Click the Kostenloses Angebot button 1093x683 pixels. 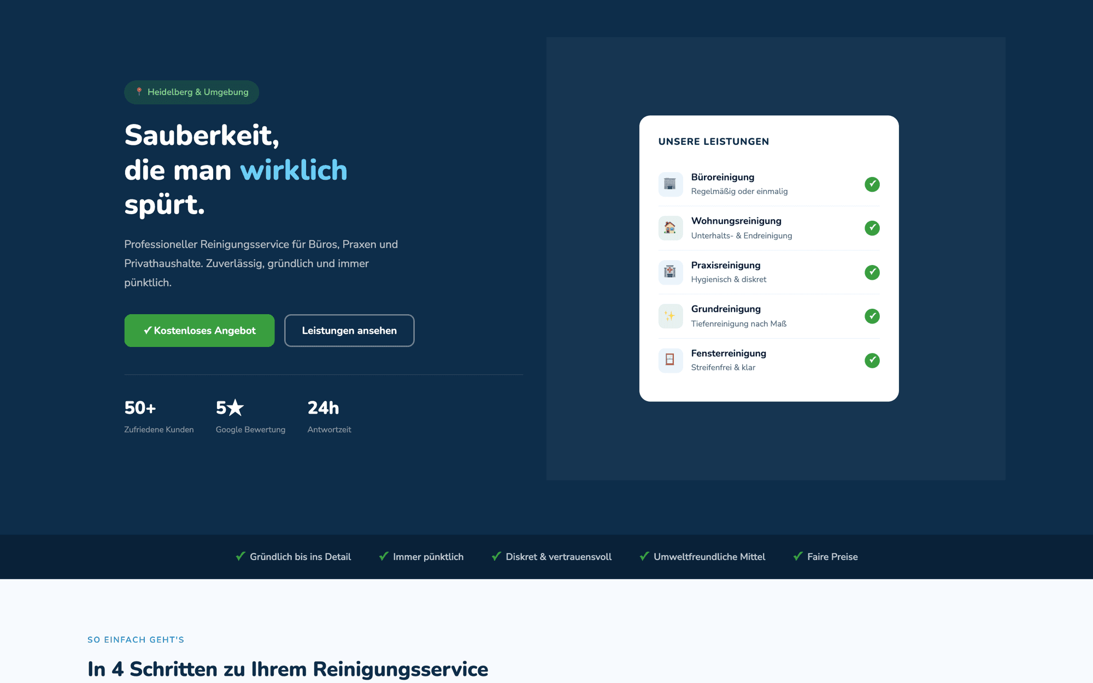[199, 331]
